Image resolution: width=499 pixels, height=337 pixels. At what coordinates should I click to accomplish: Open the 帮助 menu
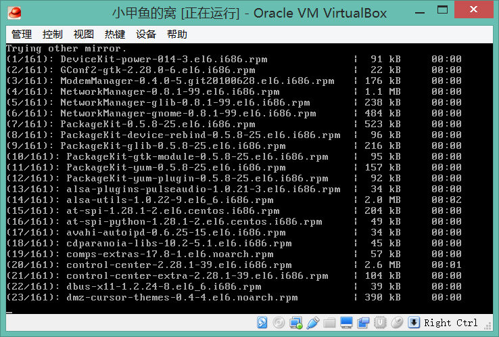coord(177,35)
